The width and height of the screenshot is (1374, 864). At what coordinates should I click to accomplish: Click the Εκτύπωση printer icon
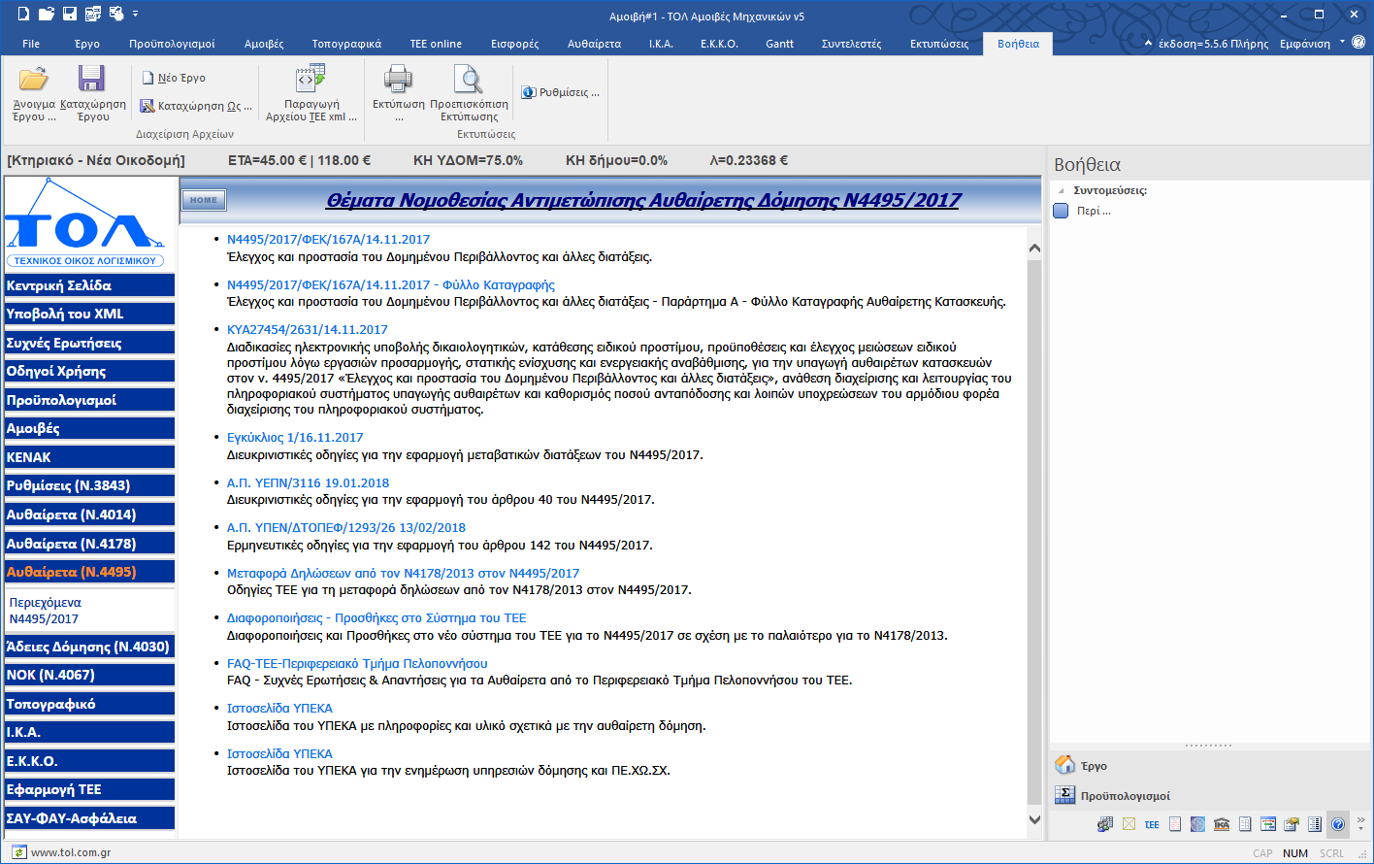point(398,80)
